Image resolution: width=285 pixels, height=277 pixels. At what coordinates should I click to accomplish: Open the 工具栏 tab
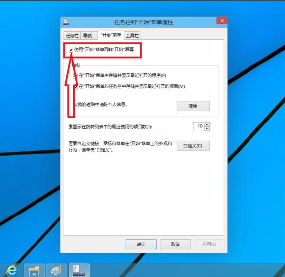click(x=132, y=36)
